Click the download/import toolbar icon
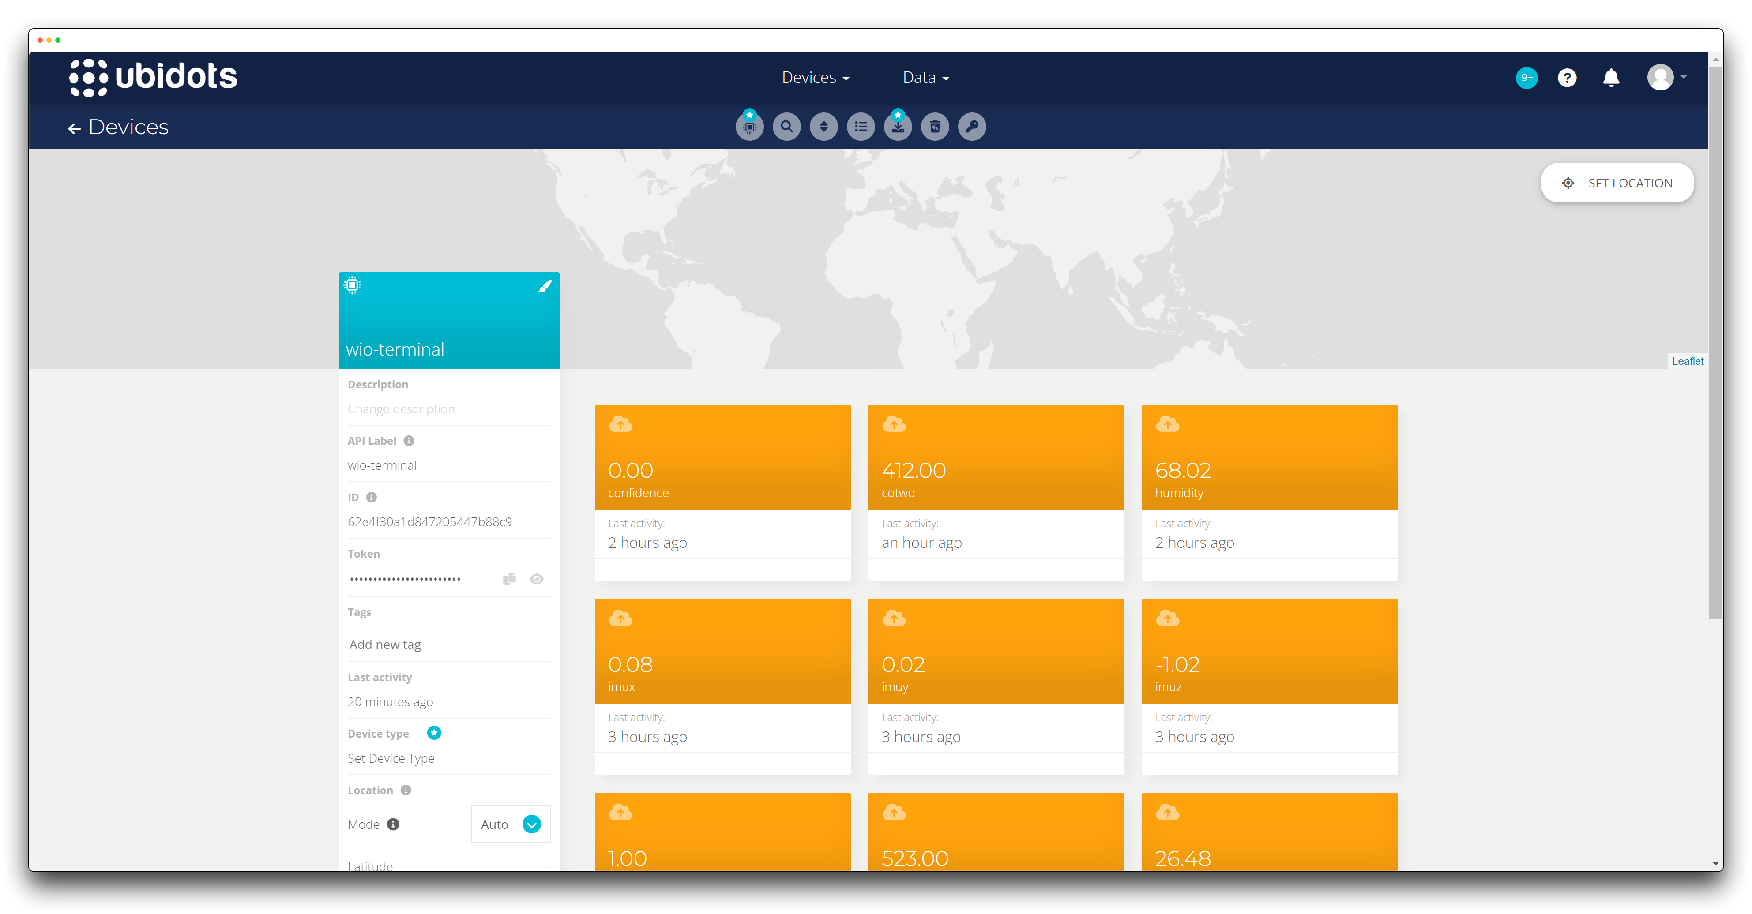1752x914 pixels. 898,127
